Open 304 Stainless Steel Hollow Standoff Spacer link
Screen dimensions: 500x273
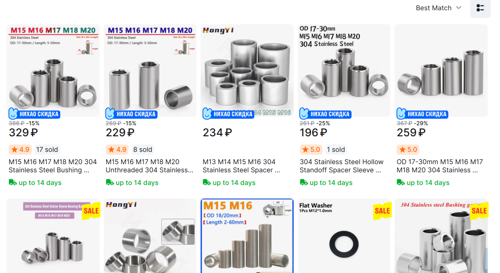(x=341, y=166)
